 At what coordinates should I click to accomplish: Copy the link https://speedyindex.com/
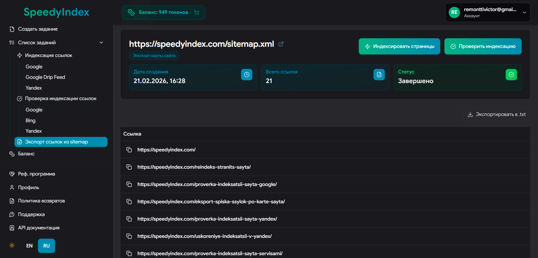pyautogui.click(x=129, y=150)
